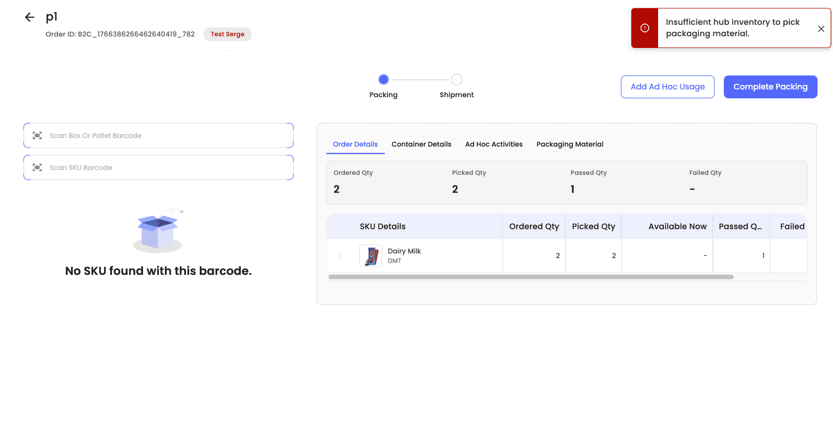The height and width of the screenshot is (442, 833).
Task: Click the back arrow icon
Action: pyautogui.click(x=30, y=17)
